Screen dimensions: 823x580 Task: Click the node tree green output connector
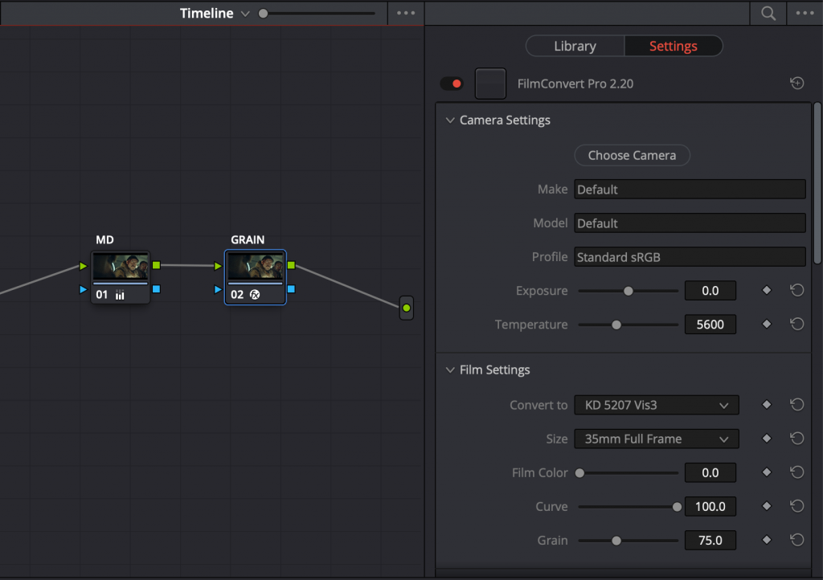coord(406,308)
